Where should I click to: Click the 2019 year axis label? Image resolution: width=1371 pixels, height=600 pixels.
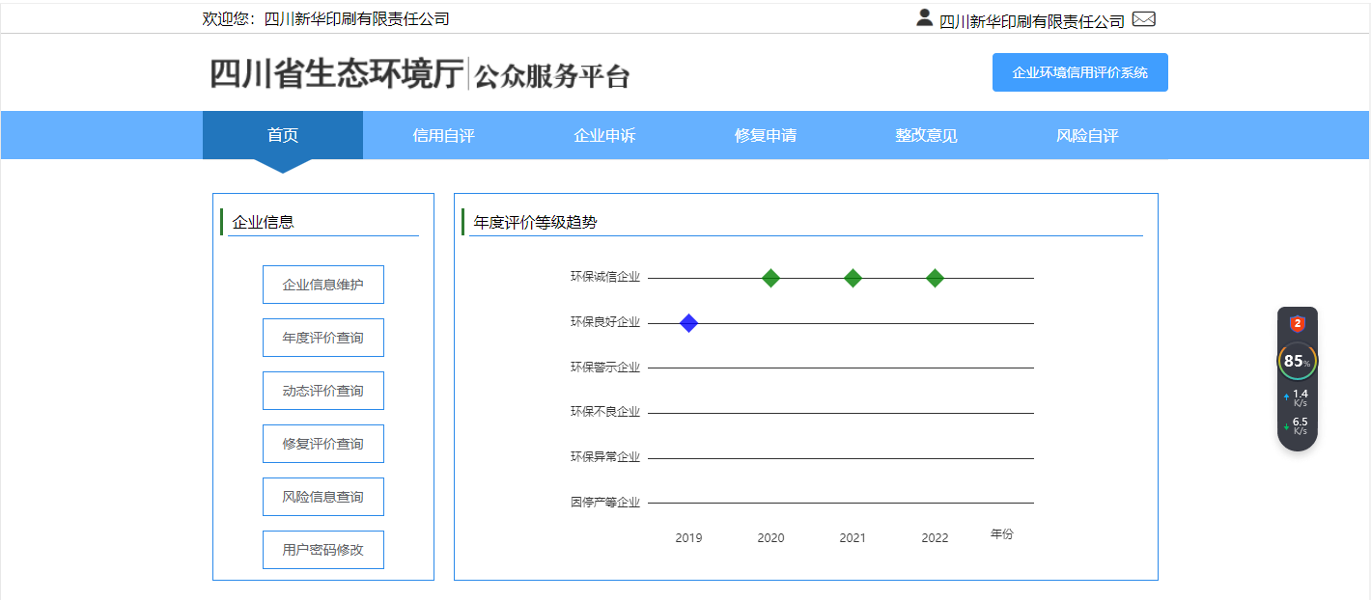(688, 538)
